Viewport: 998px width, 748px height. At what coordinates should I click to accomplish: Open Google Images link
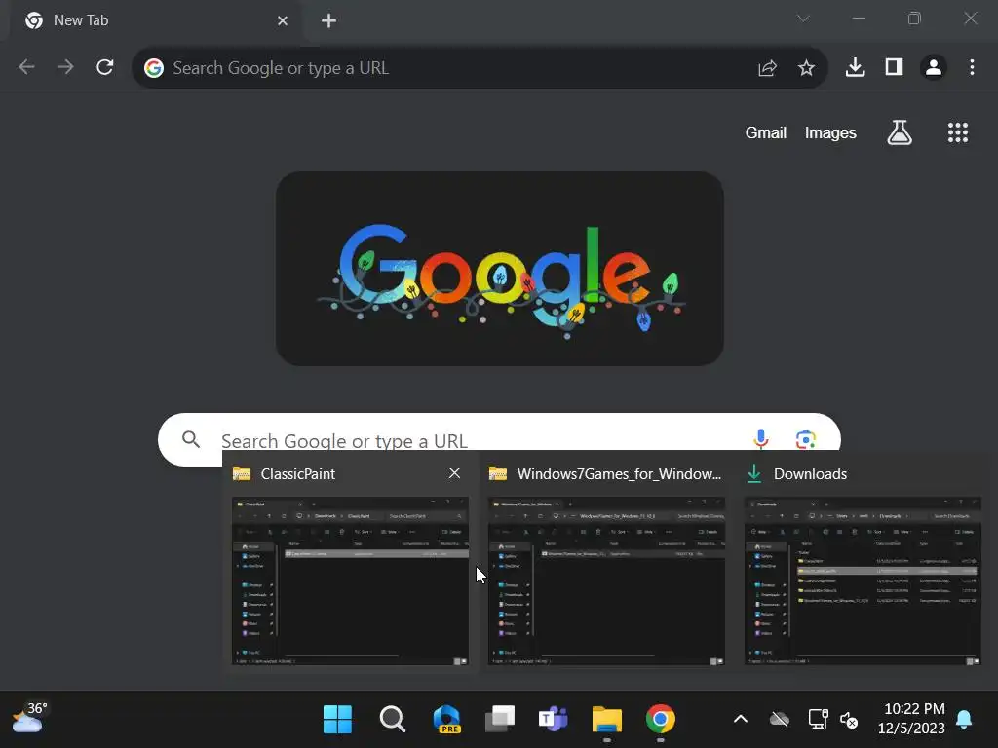830,132
